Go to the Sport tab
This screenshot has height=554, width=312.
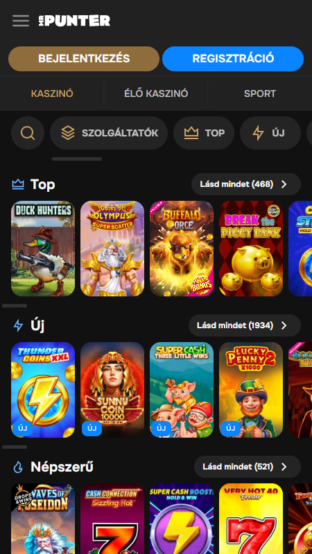point(259,93)
